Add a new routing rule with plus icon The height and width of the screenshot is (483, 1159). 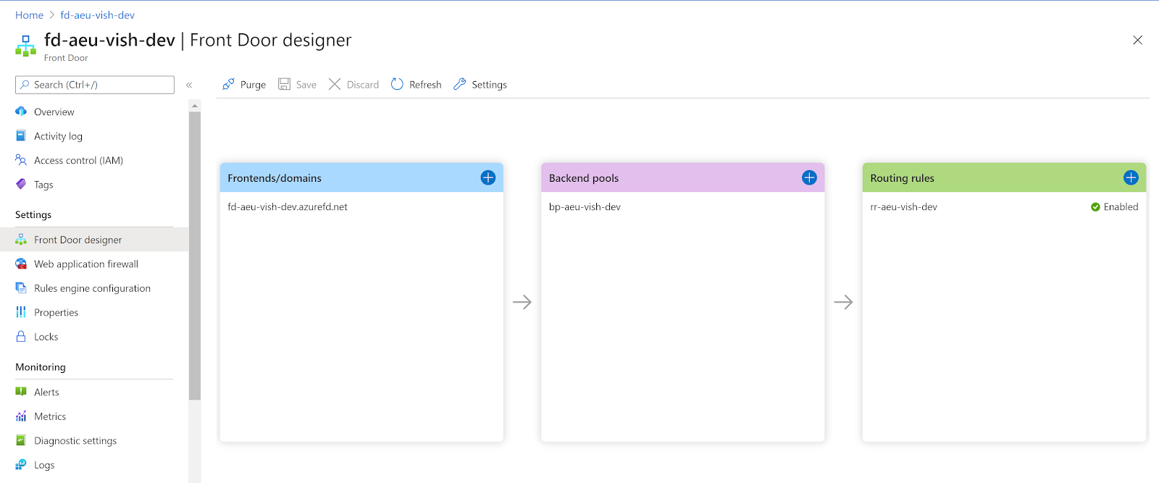click(1131, 177)
